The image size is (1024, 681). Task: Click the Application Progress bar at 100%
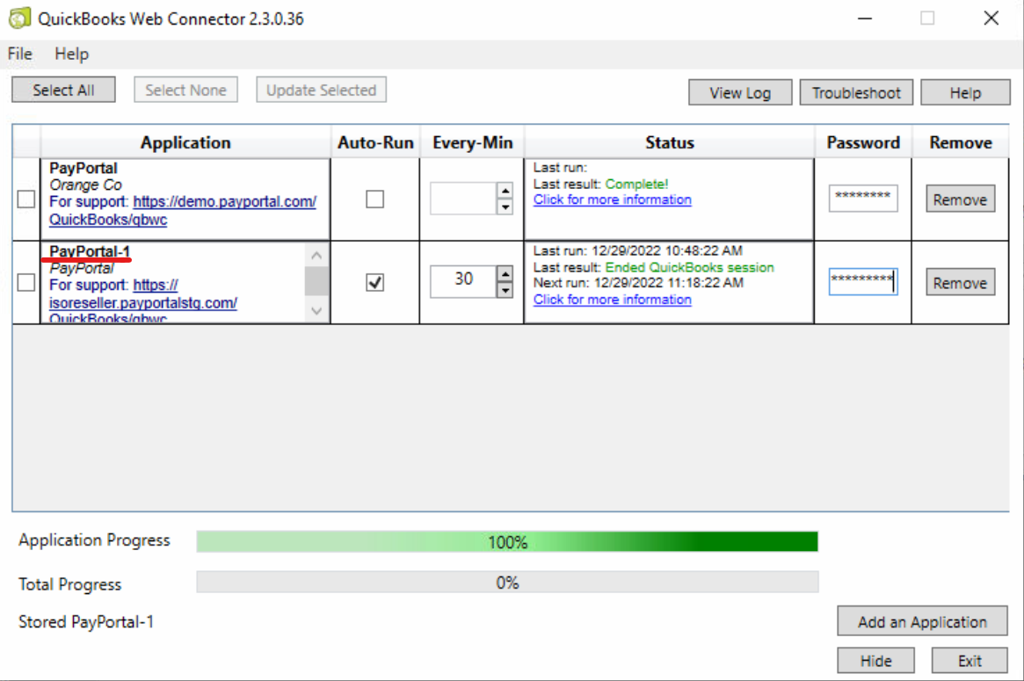point(507,541)
